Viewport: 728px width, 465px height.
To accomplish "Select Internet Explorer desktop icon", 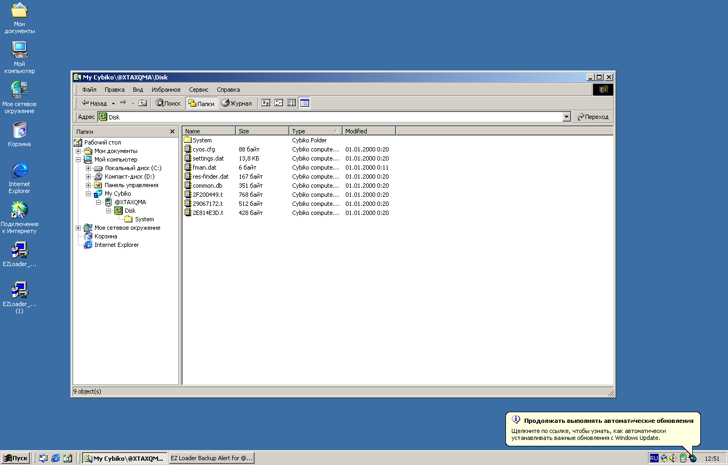I will 20,178.
